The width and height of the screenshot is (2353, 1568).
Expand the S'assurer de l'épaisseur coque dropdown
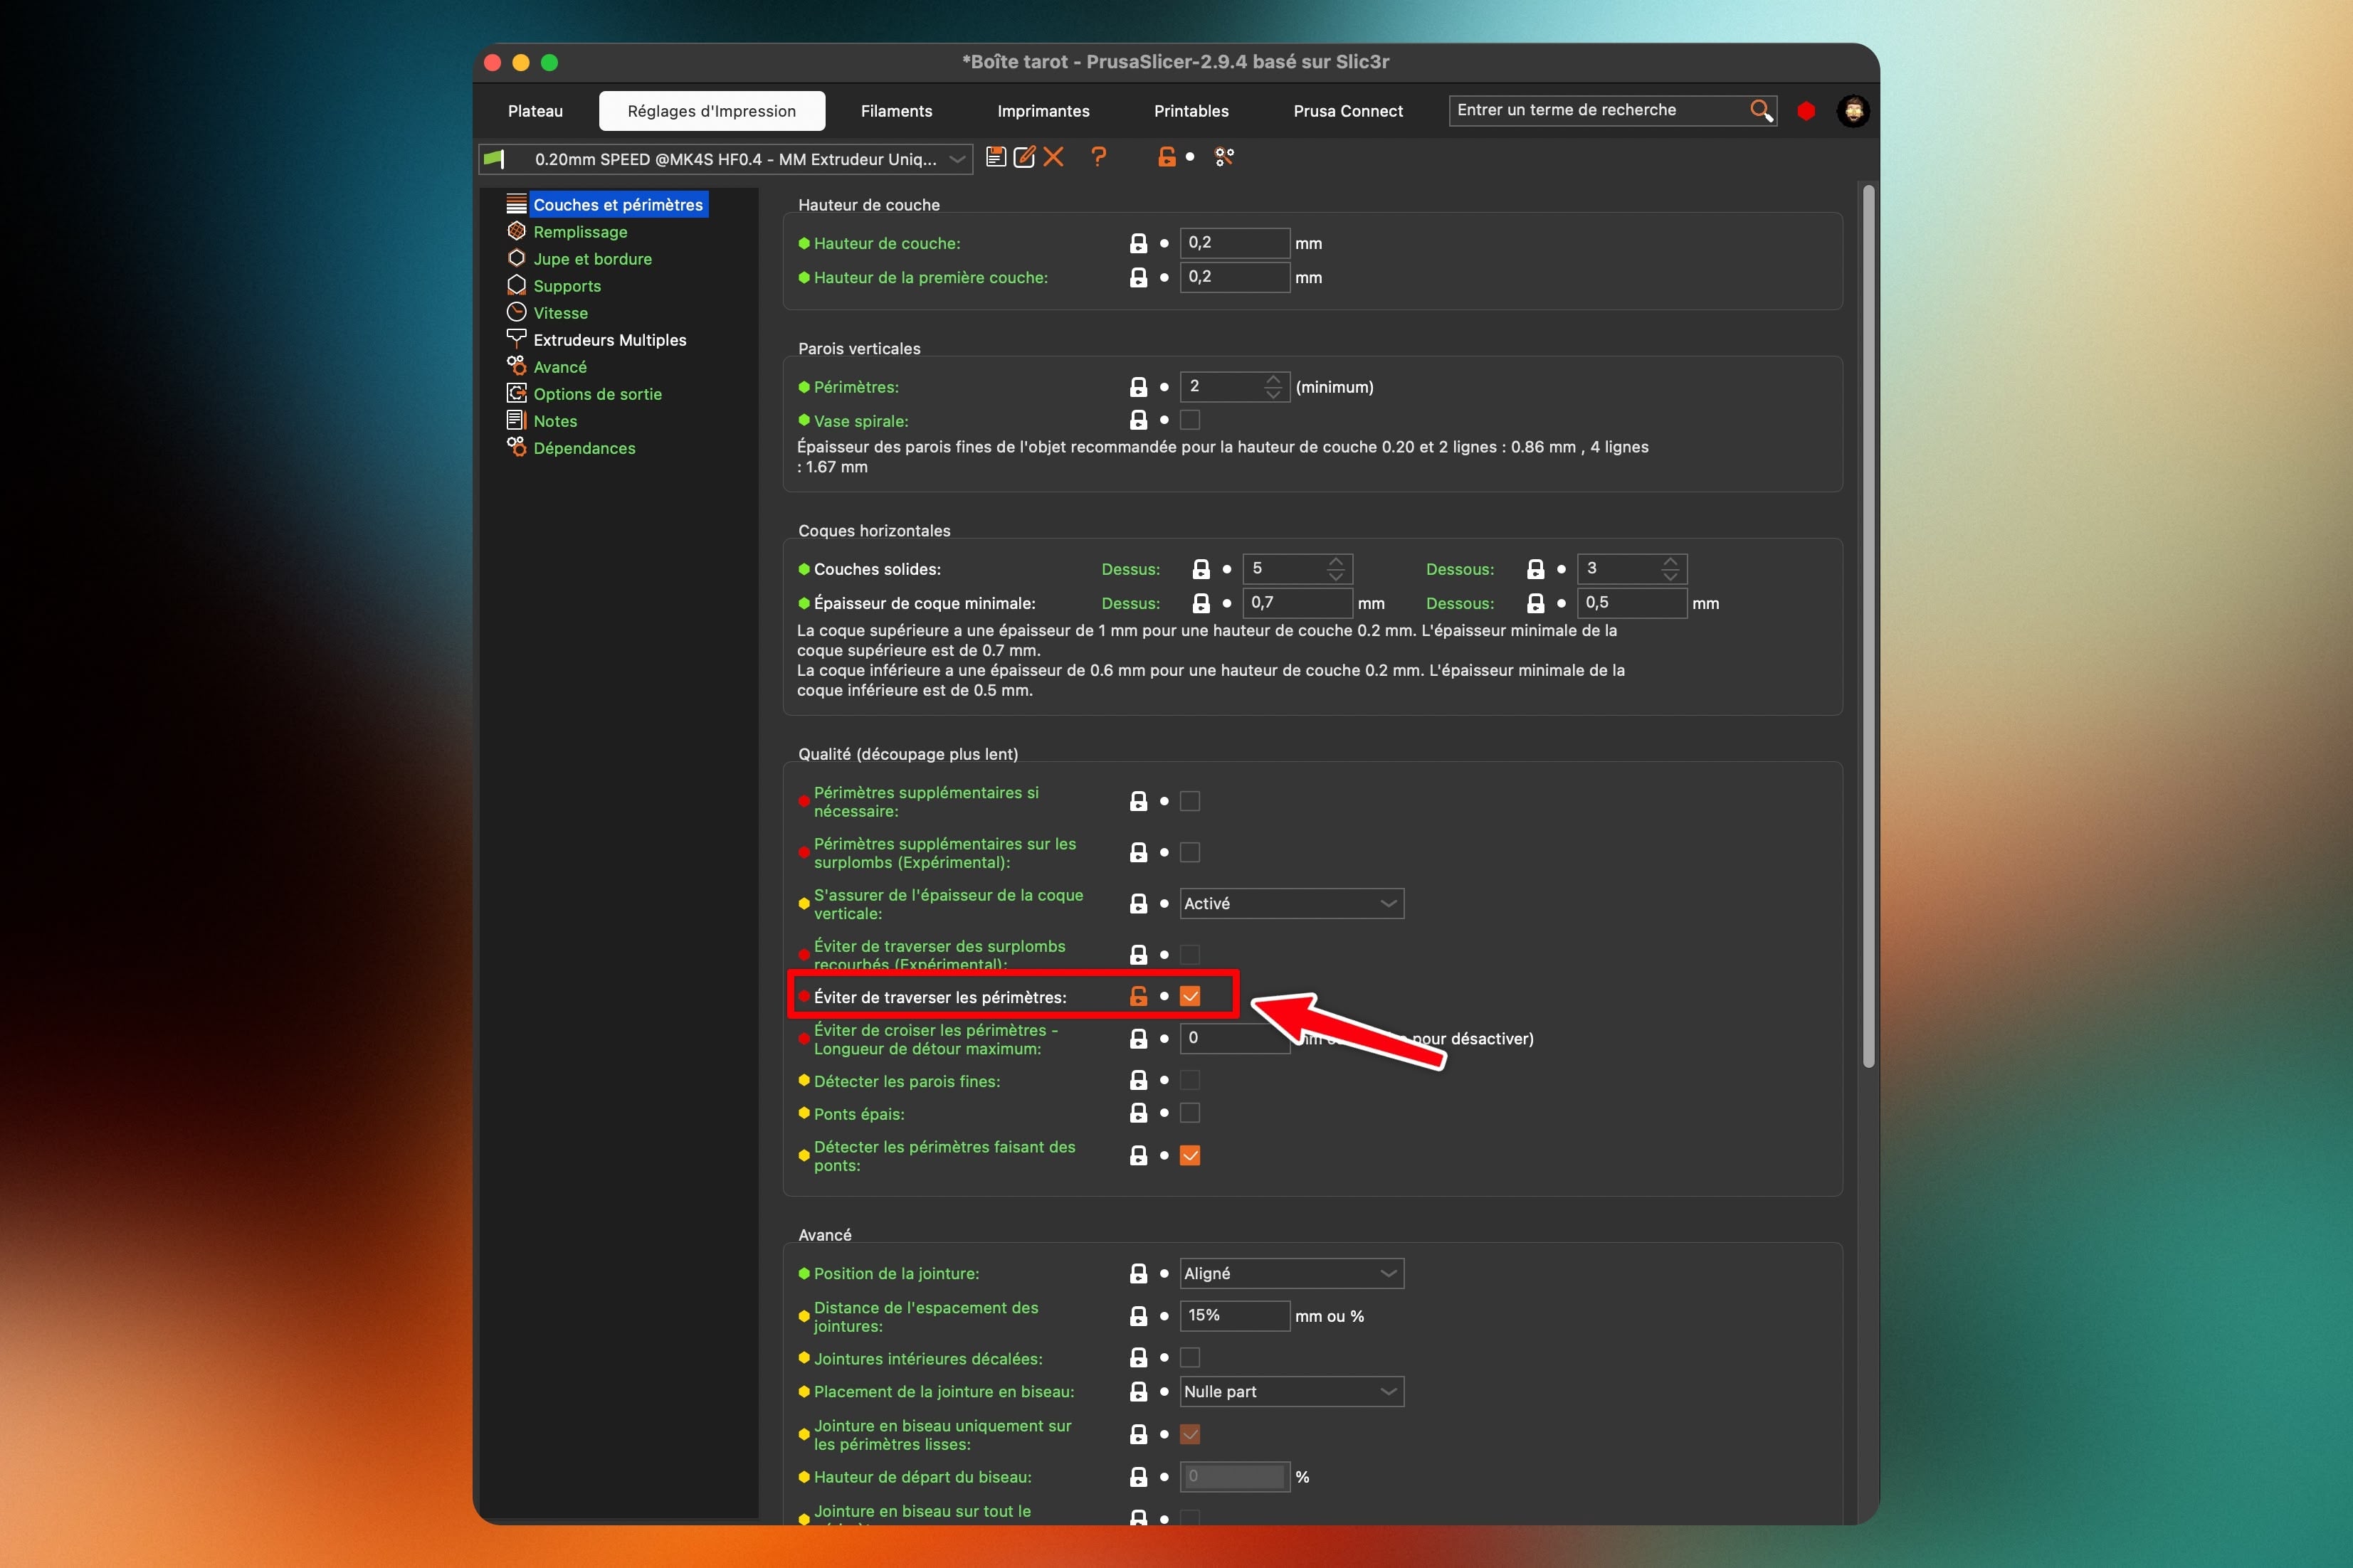[1290, 903]
